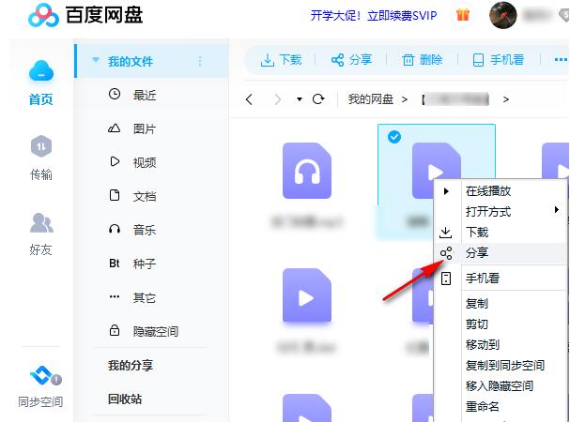Open 隐藏空间 in the sidebar
This screenshot has height=422, width=570.
tap(155, 331)
